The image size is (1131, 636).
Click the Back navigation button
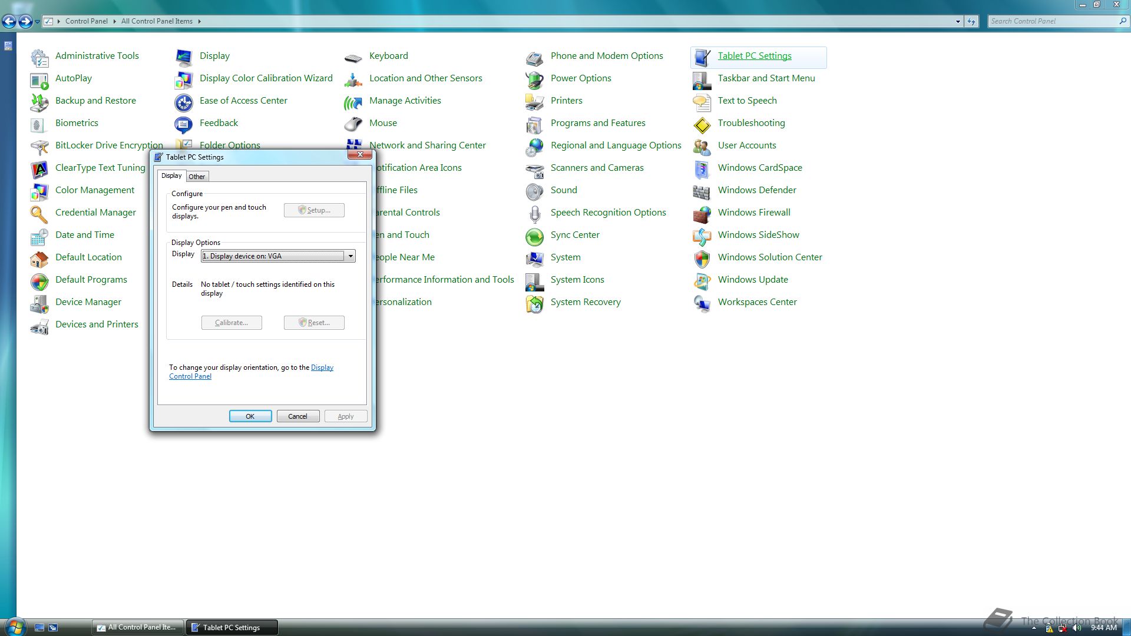point(9,22)
